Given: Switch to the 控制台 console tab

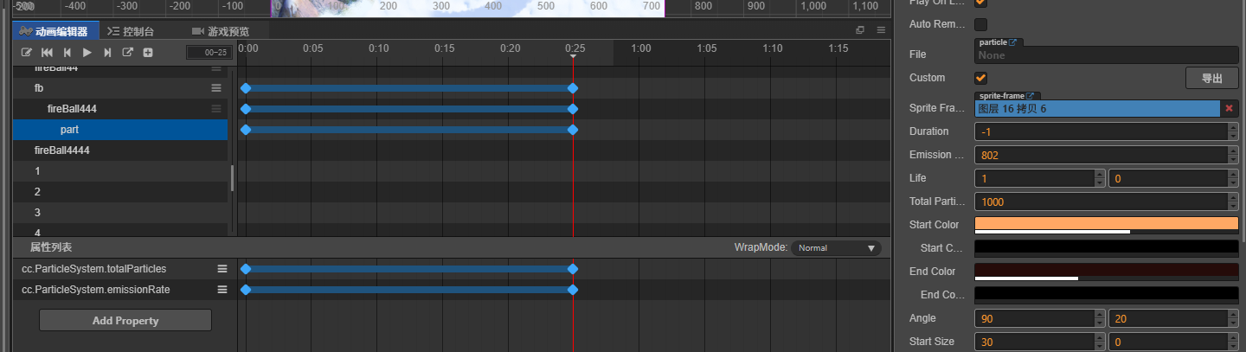Looking at the screenshot, I should 131,31.
